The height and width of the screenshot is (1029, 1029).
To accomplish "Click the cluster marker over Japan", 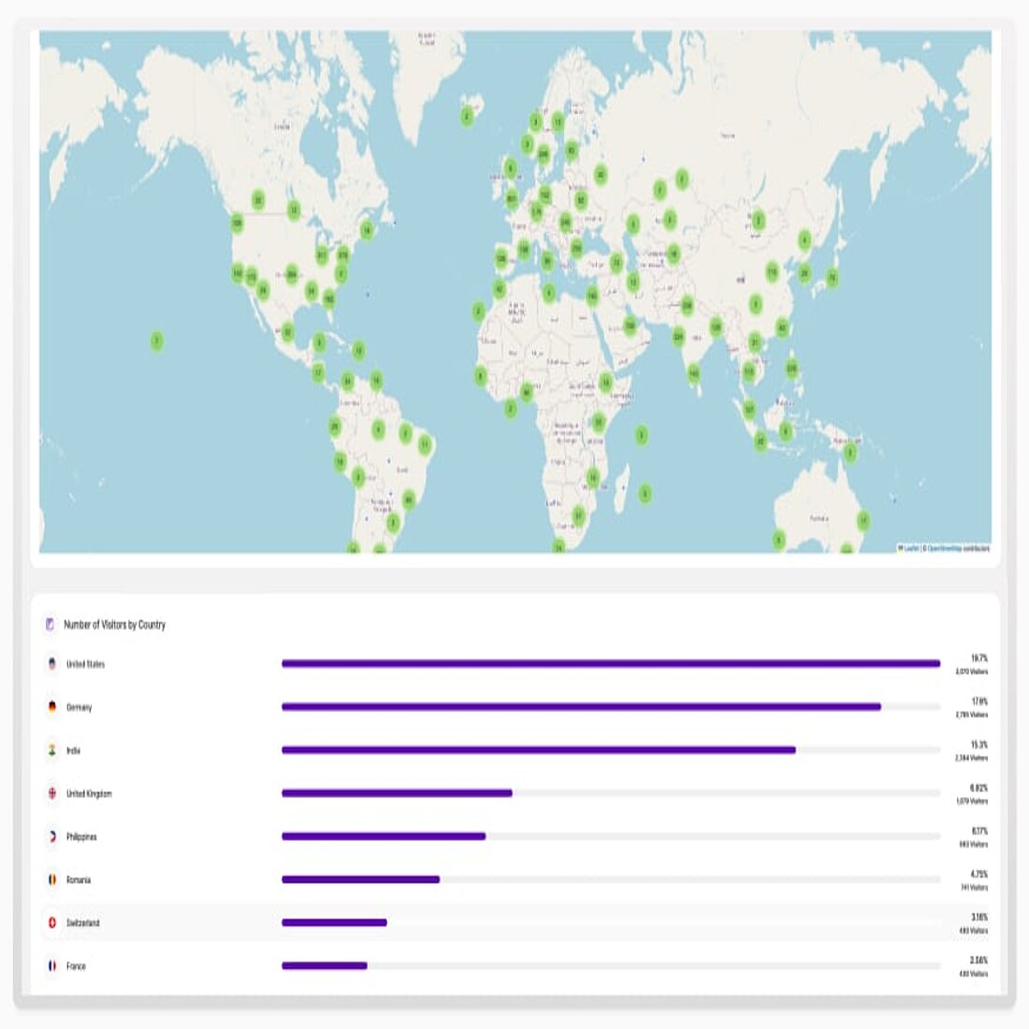I will (832, 277).
